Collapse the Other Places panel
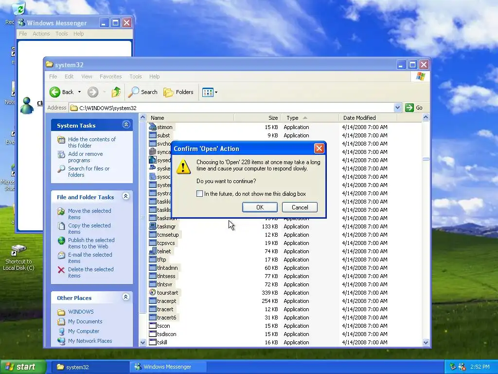Image resolution: width=498 pixels, height=374 pixels. click(x=126, y=297)
